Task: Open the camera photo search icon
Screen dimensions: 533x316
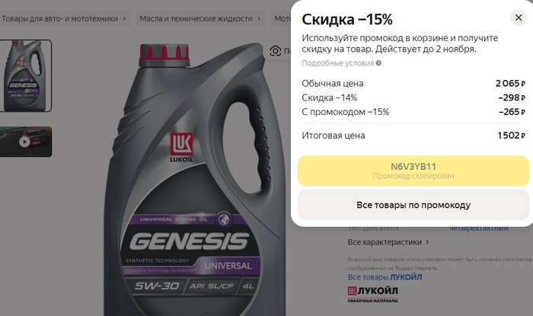Action: tap(276, 51)
